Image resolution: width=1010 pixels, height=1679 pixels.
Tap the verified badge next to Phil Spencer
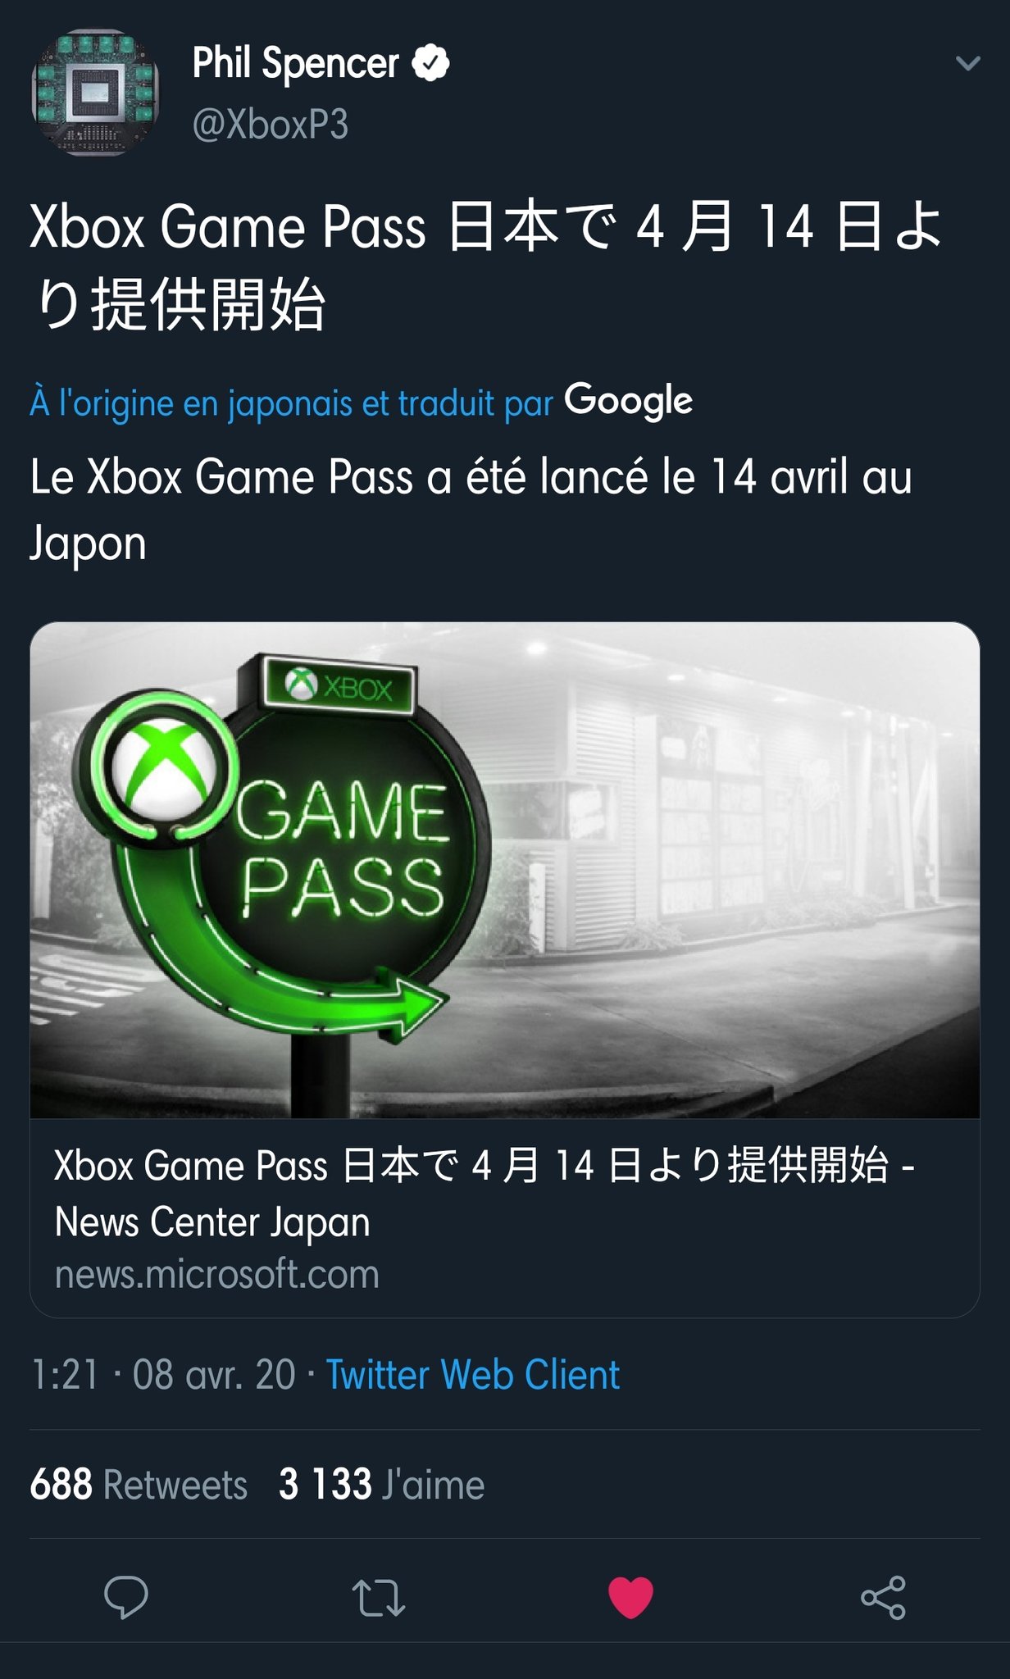click(x=430, y=64)
